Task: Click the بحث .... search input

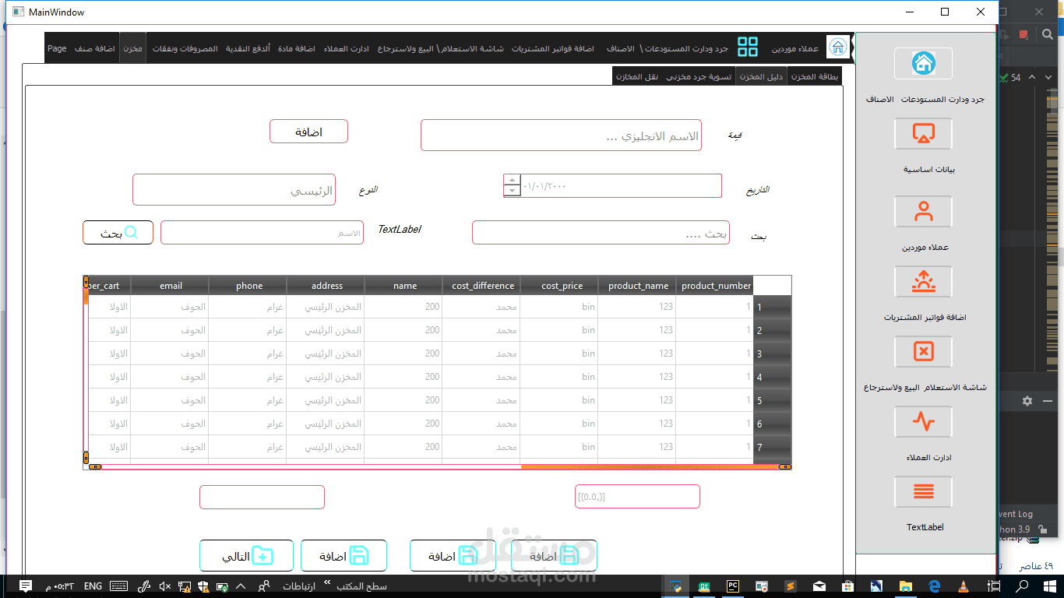Action: click(601, 233)
